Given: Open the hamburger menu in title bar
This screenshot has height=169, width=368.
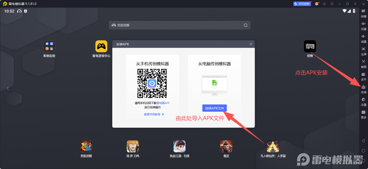Looking at the screenshot, I should click(x=324, y=4).
